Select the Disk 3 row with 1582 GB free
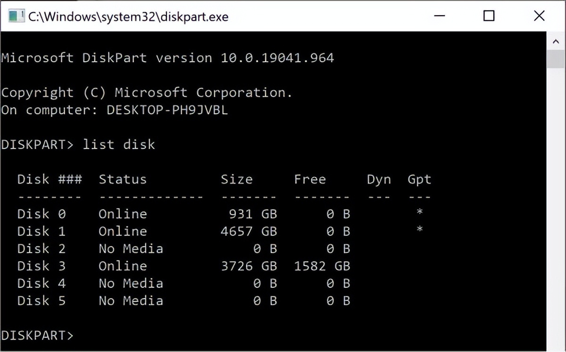Screen dimensions: 566x352 pyautogui.click(x=141, y=266)
